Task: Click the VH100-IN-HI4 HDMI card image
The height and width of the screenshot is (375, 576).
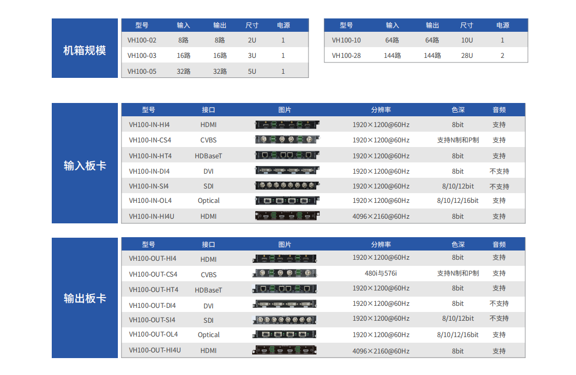Action: (287, 124)
